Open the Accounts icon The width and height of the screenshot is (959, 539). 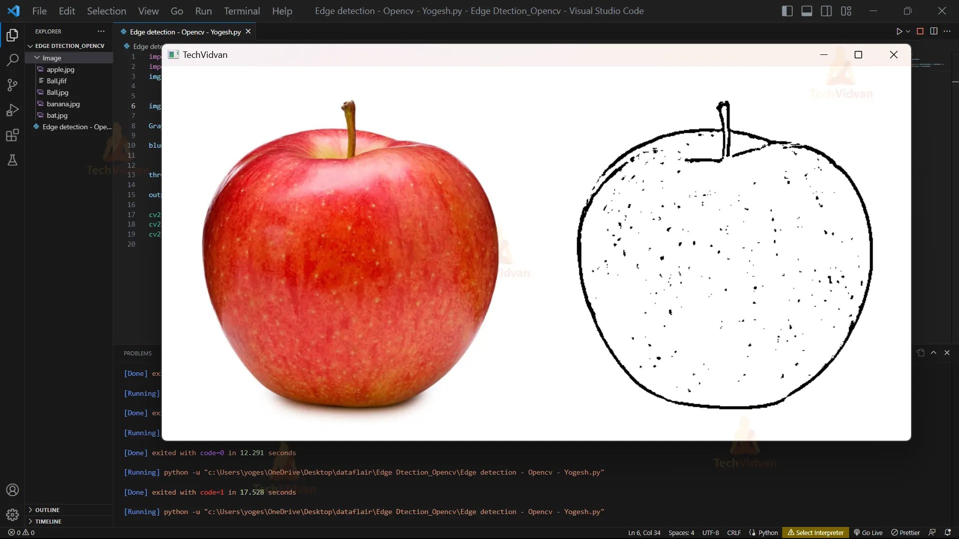pyautogui.click(x=12, y=490)
